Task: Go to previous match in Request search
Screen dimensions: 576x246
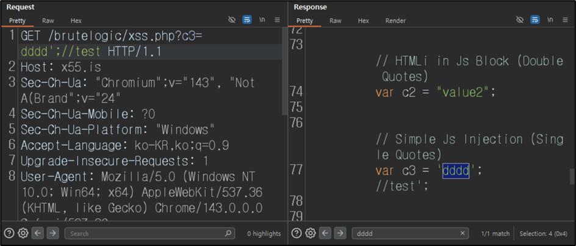Action: (37, 233)
